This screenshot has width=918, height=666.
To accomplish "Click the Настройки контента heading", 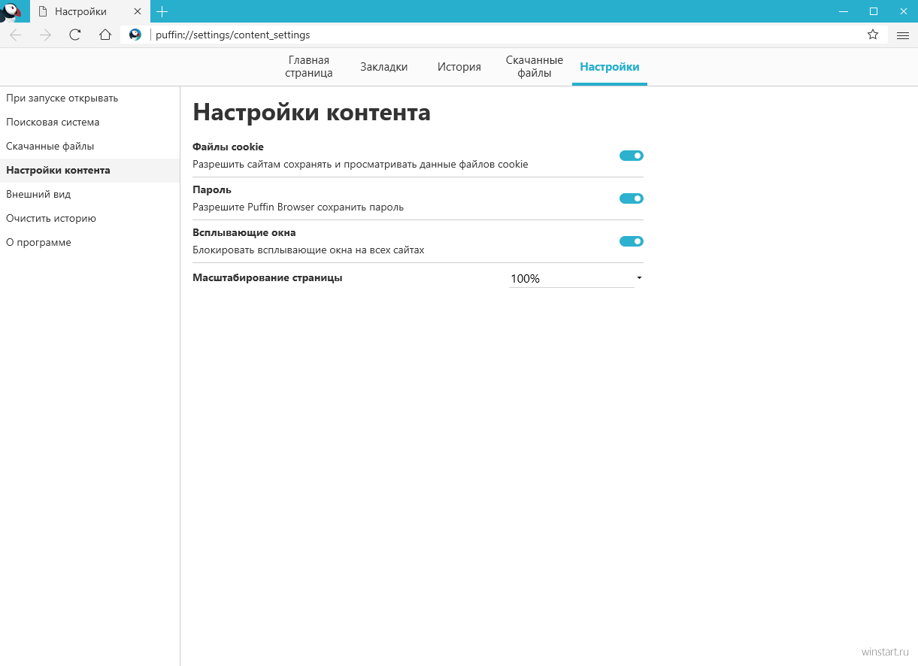I will 312,113.
